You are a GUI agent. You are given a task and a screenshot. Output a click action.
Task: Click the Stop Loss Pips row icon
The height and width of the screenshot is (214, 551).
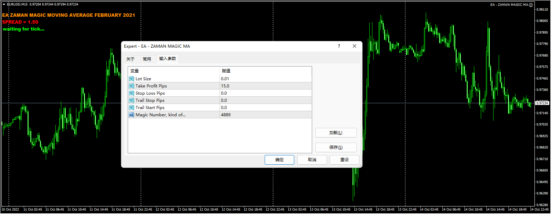point(131,93)
